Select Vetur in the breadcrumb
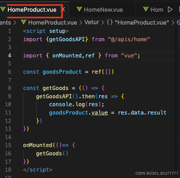Screen dimensions: 180x178 [92, 22]
